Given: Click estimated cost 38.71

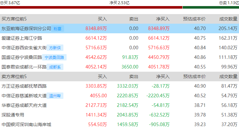Looking at the screenshot, I should [200, 105].
